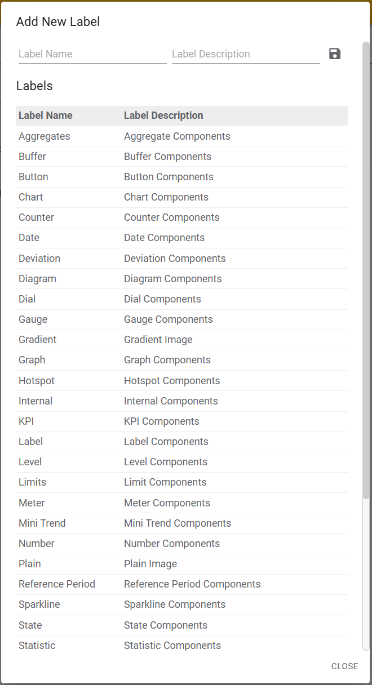The height and width of the screenshot is (685, 372).
Task: Focus the Label Description input field
Action: pos(245,54)
